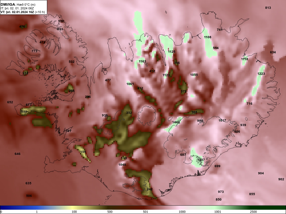Select the 554 map label
286x214 pixels.
click(216, 48)
